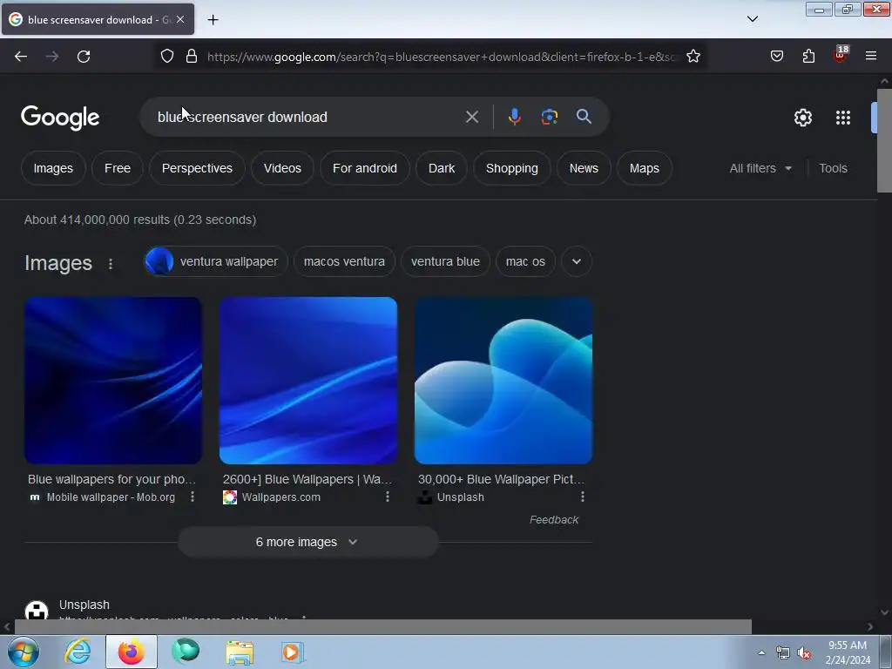Click the Firefox address bar URL
The width and height of the screenshot is (892, 669).
(442, 57)
